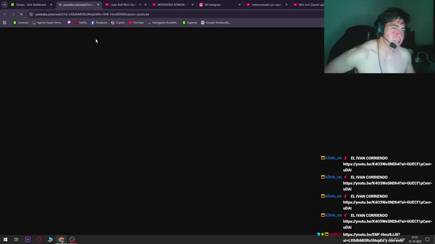Viewport: 435px width, 244px height.
Task: Open the Google NotebookL... bookmark
Action: pyautogui.click(x=216, y=23)
